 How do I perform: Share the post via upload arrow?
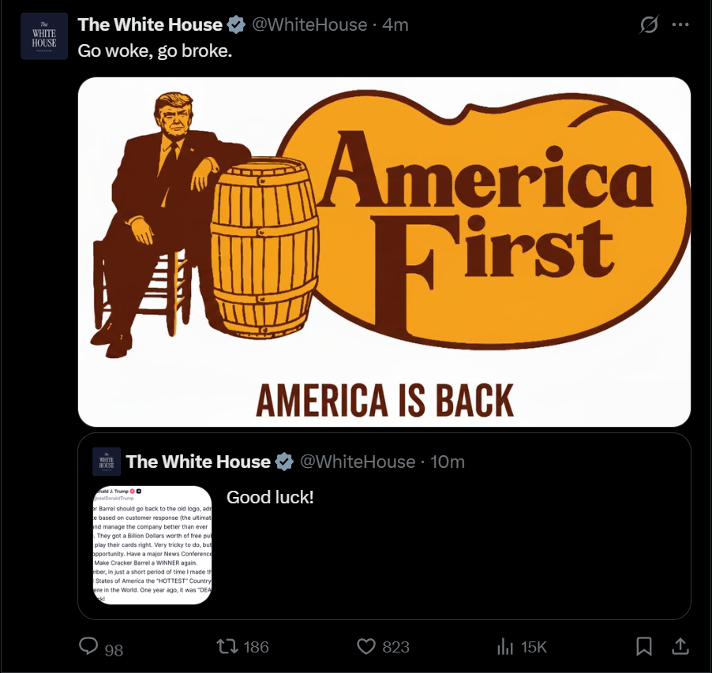pos(680,646)
